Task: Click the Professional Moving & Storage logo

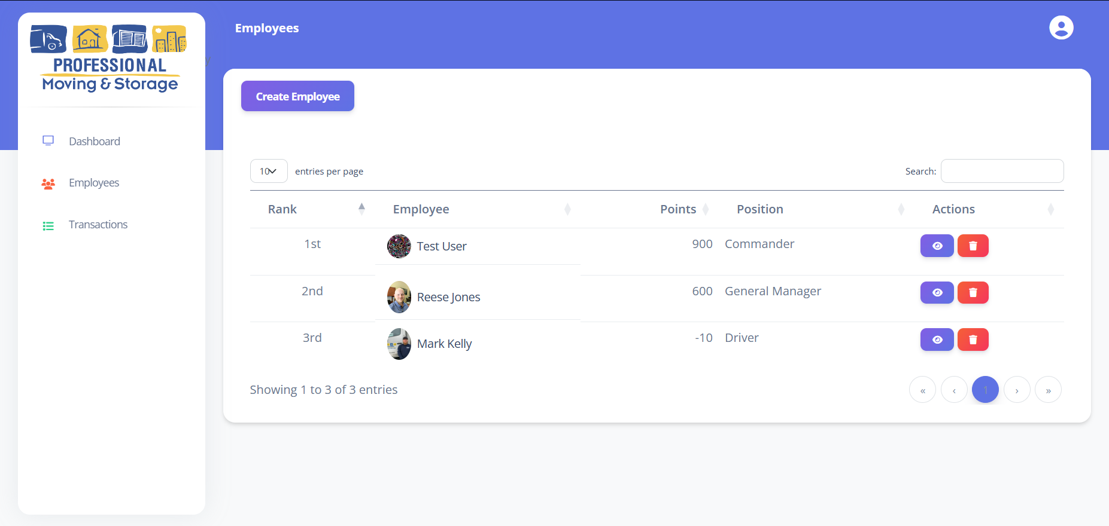Action: (110, 59)
